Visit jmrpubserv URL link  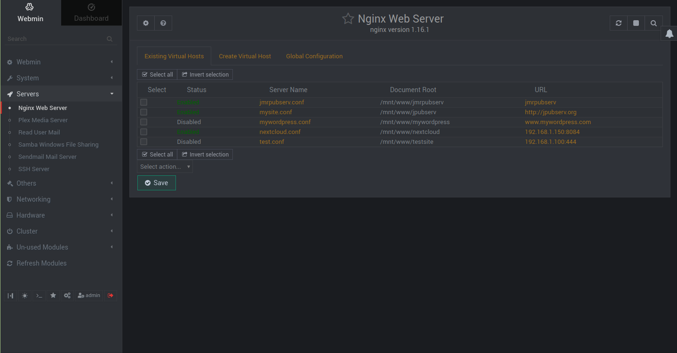tap(541, 102)
